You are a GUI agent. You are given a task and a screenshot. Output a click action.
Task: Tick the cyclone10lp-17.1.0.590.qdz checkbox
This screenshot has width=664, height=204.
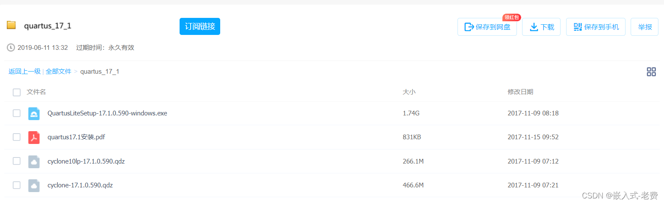[x=17, y=161]
